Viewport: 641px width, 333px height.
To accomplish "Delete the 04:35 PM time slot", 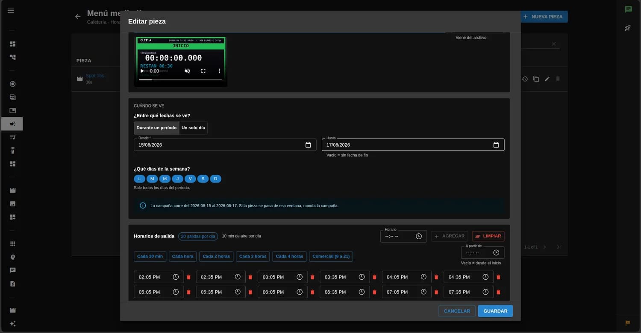I will (498, 277).
